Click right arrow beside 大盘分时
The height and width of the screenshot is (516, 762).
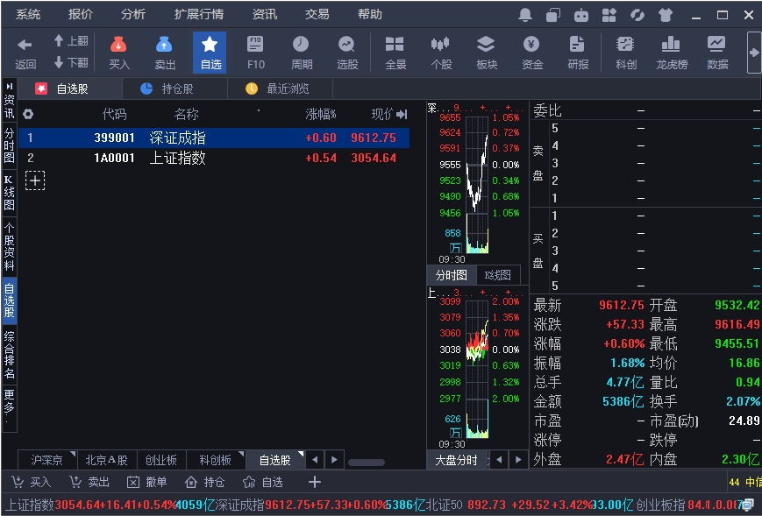click(518, 459)
